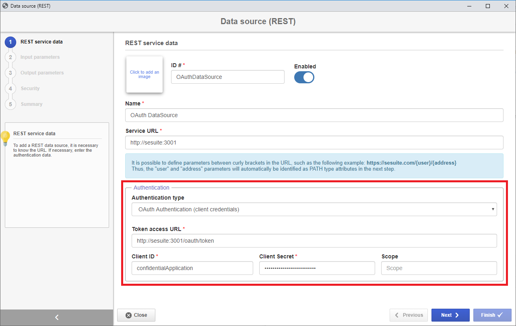Click to add an image thumbnail

[x=144, y=74]
